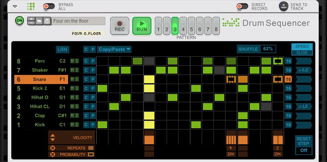This screenshot has height=162, width=327.
Task: Paste into the Kick 2 track with P
Action: [93, 88]
